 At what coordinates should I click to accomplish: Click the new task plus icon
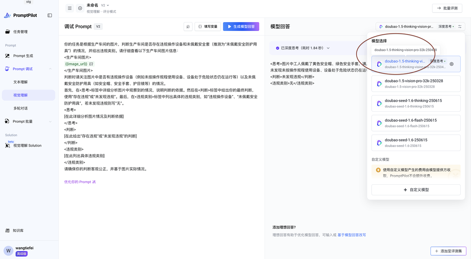pos(80,8)
